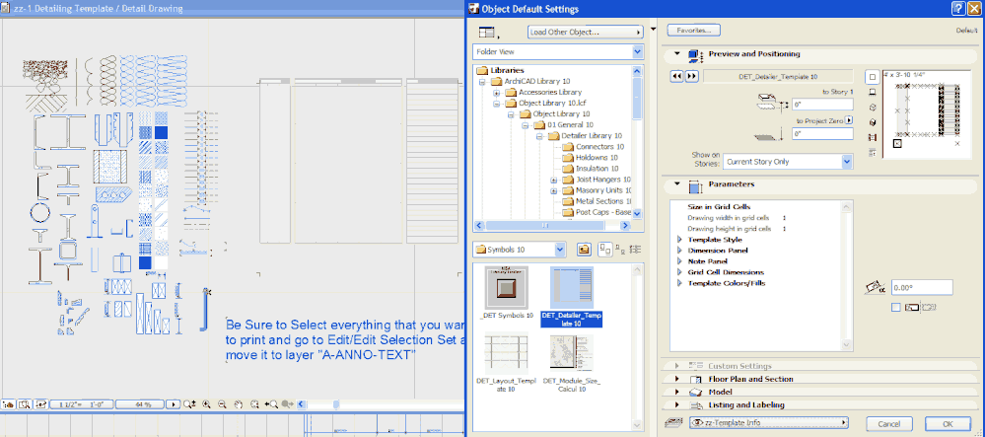Click previous zoom icon in the Detail Drawing window
This screenshot has width=985, height=437.
(x=271, y=404)
